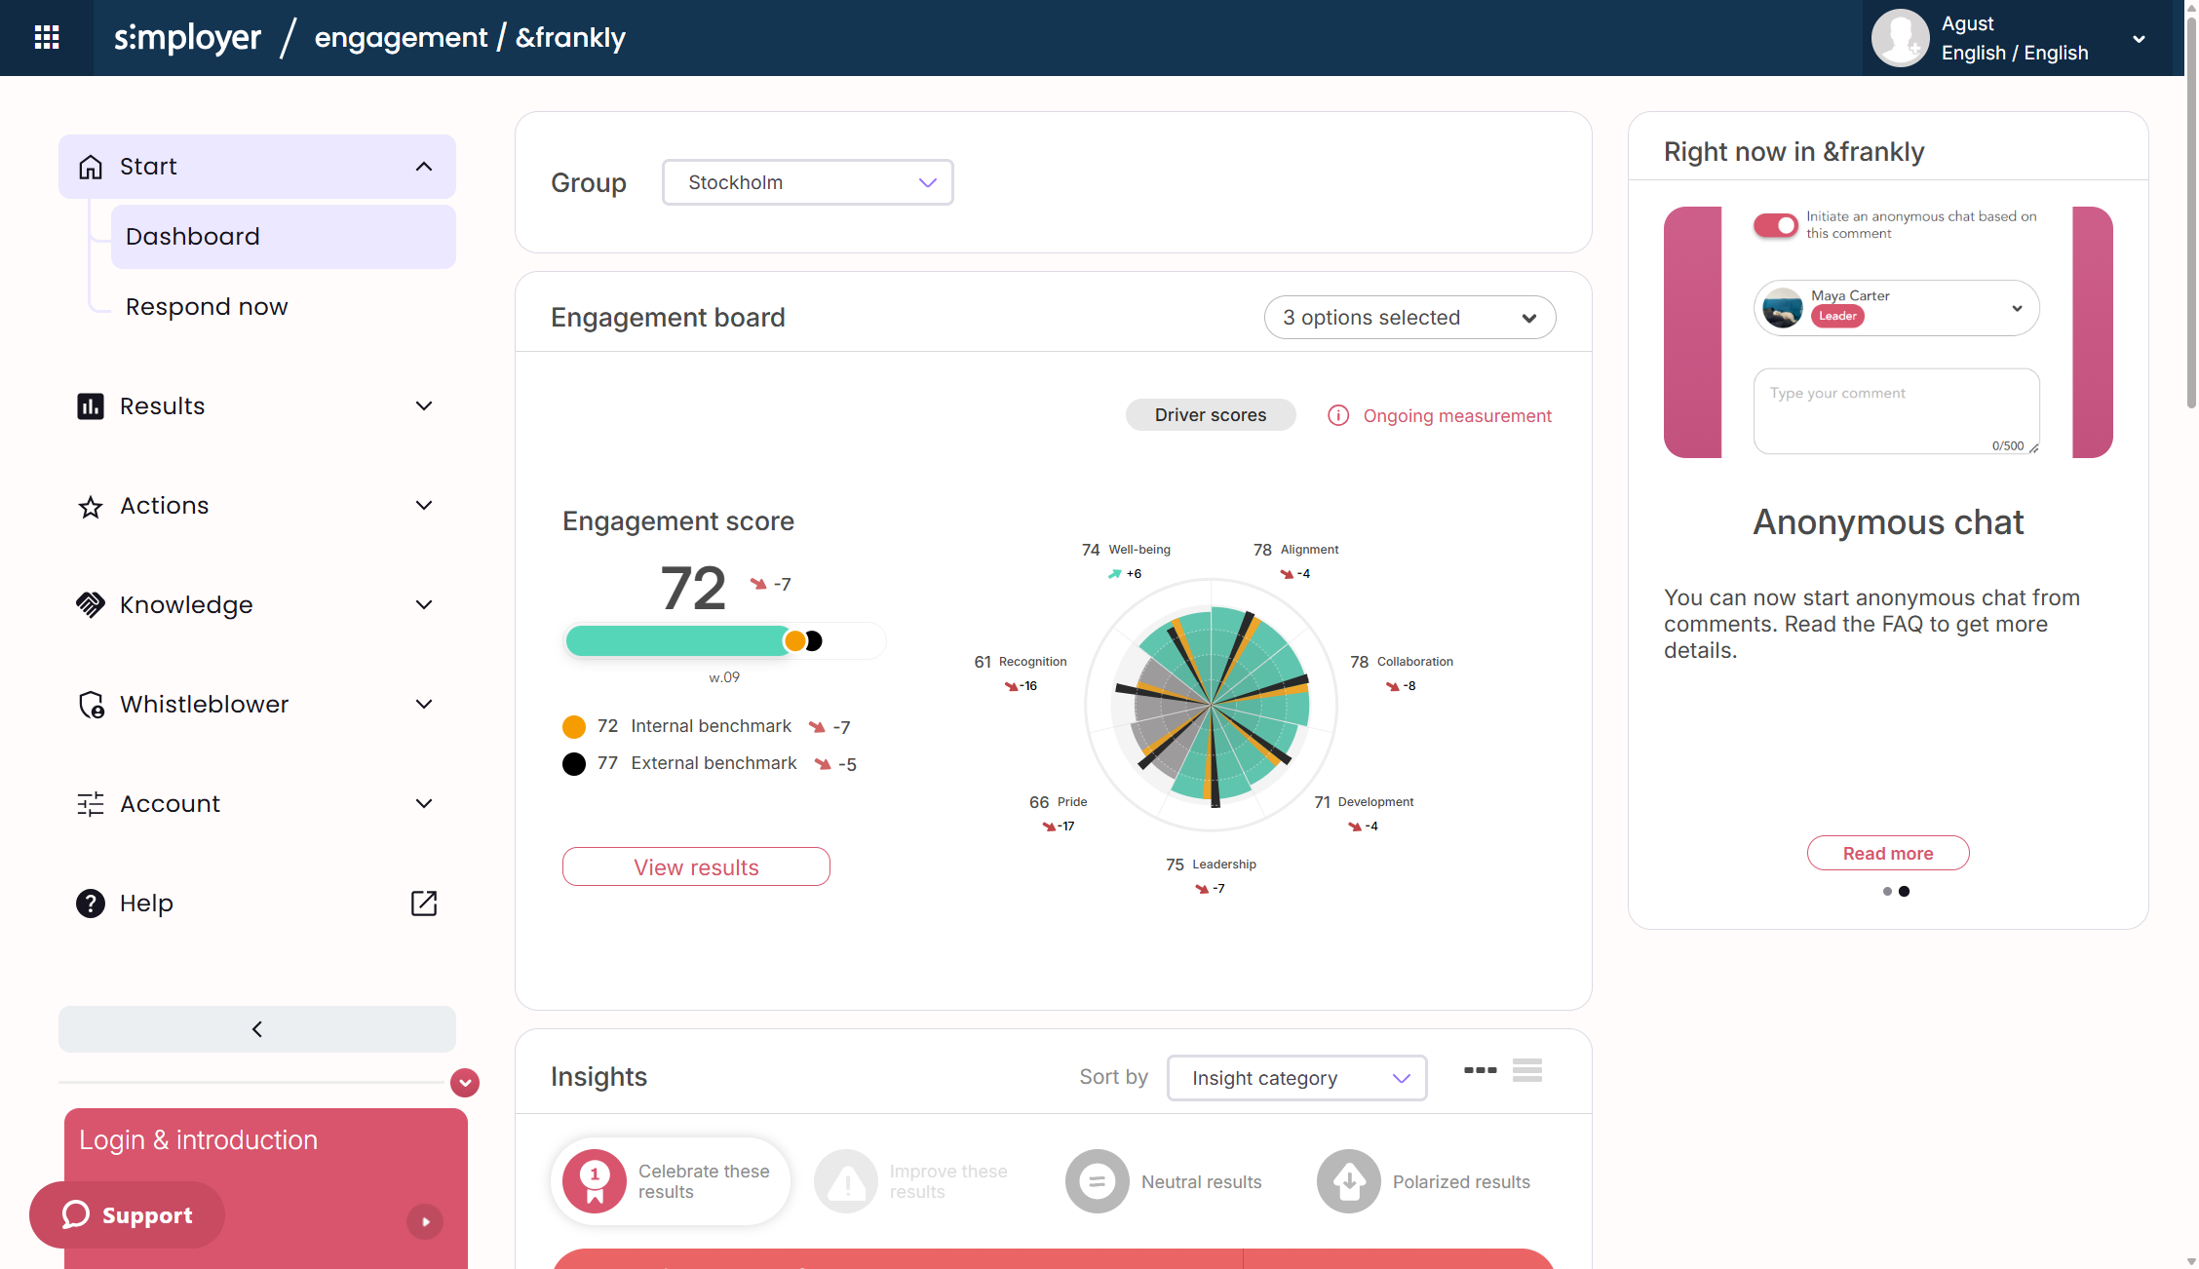
Task: Click the 74 Well-being driver label
Action: (x=1126, y=550)
